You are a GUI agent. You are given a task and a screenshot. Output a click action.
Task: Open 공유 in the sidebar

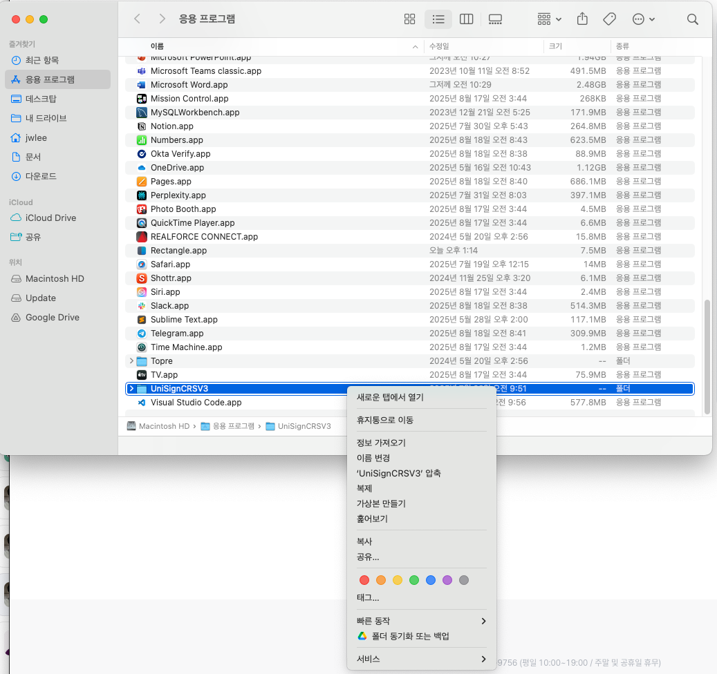(x=57, y=237)
